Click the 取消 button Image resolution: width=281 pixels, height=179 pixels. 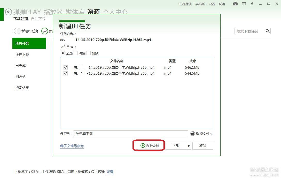pyautogui.click(x=203, y=146)
